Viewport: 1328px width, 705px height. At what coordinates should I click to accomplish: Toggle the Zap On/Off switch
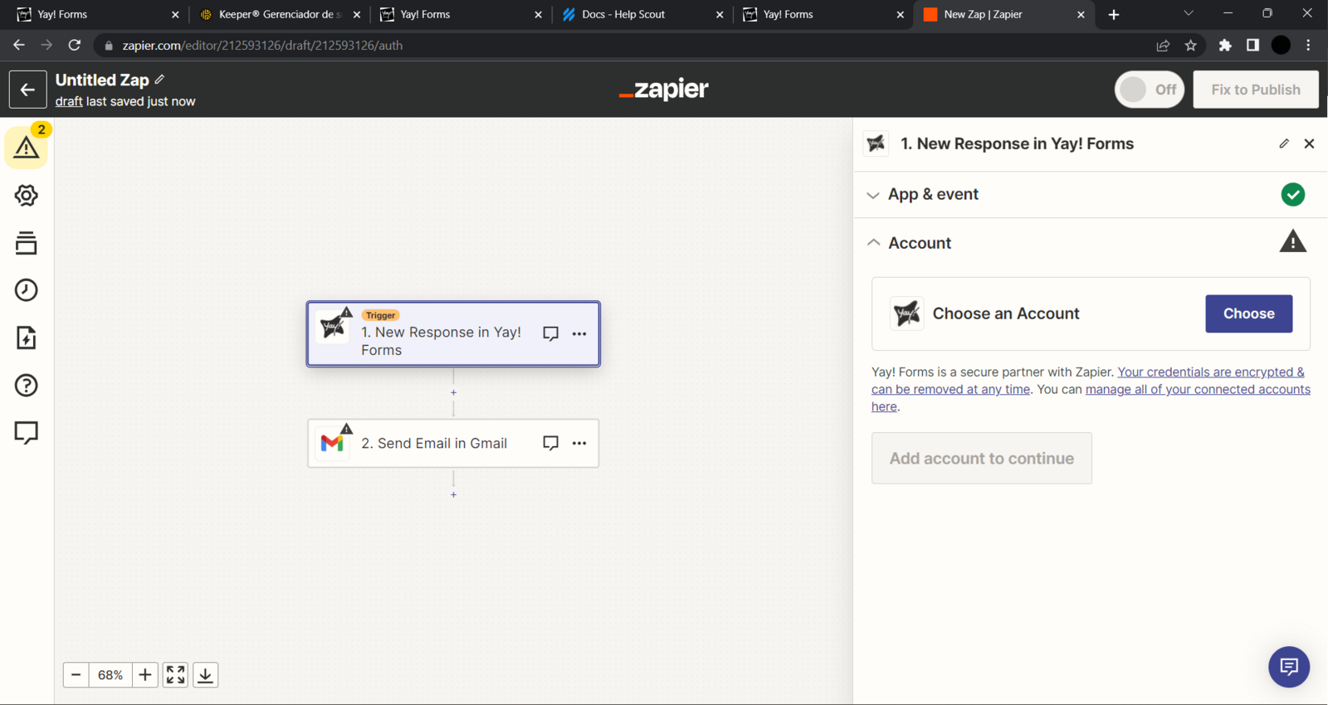coord(1149,90)
